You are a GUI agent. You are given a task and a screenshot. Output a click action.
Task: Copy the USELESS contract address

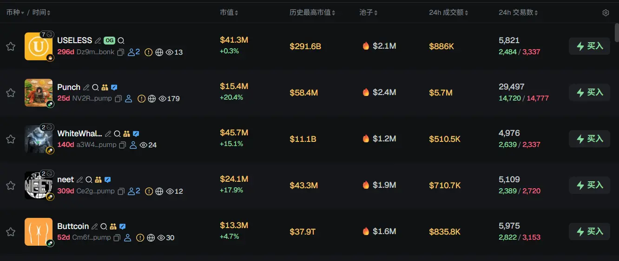[120, 52]
